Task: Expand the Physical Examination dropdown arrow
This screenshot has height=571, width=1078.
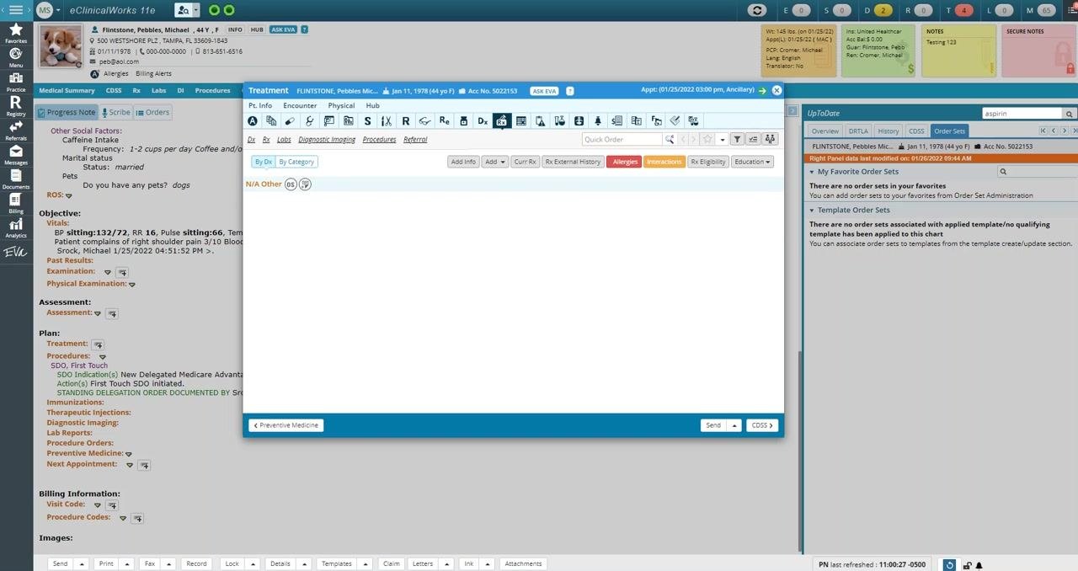Action: point(132,285)
